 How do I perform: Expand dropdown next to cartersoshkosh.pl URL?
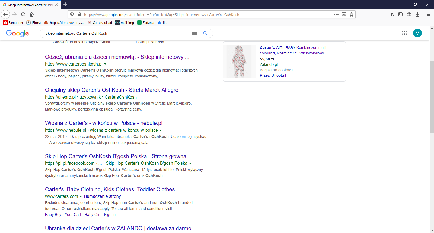105,64
